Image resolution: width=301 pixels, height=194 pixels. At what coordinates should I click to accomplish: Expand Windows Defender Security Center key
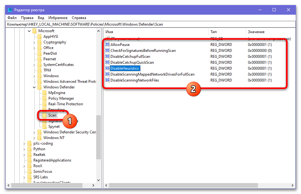34,132
